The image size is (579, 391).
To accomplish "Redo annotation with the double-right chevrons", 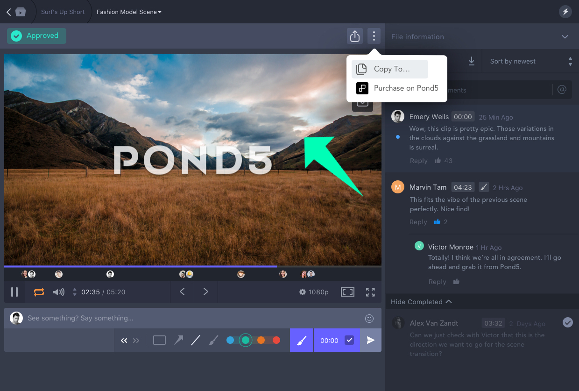I will click(136, 341).
